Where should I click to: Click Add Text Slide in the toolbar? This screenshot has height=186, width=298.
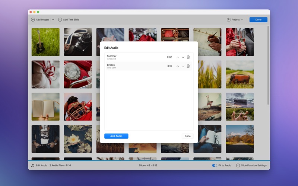[x=69, y=20]
